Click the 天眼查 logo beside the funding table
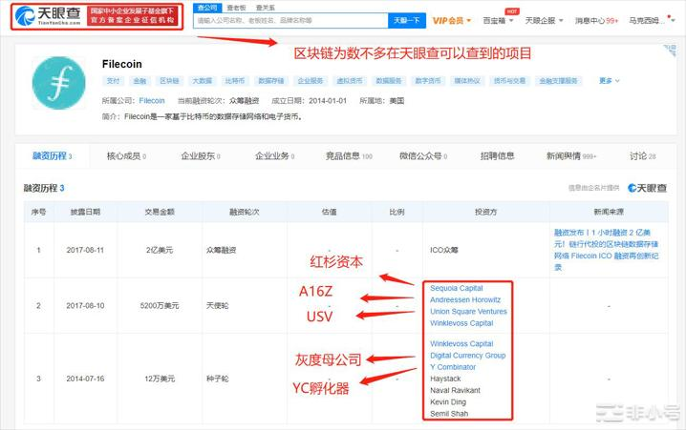 (x=648, y=188)
